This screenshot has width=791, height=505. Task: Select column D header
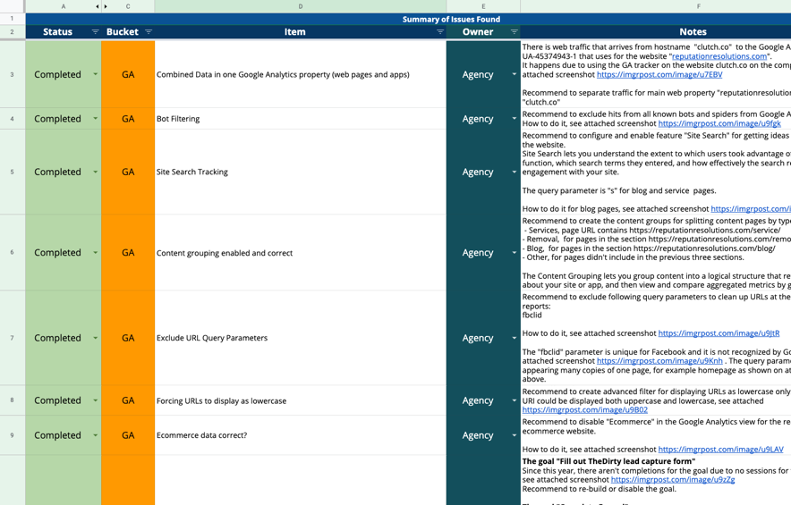(x=300, y=6)
